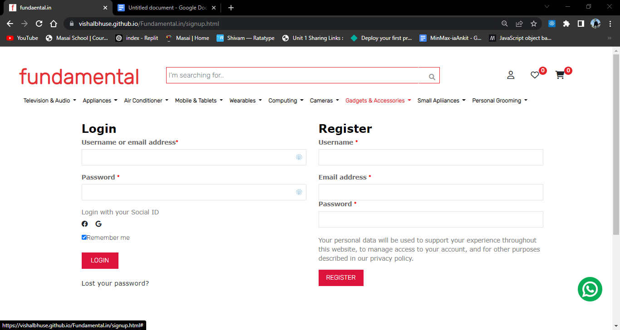Open the Air Conditioner dropdown

pyautogui.click(x=146, y=101)
